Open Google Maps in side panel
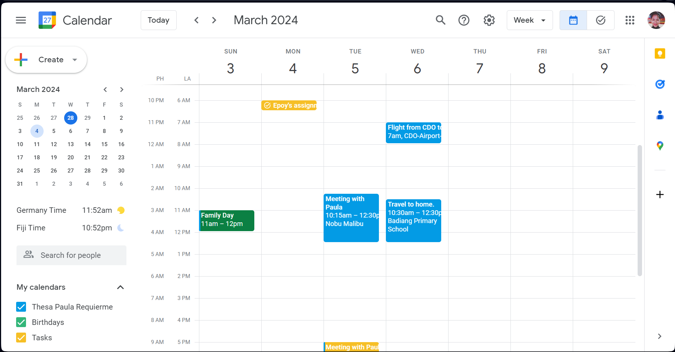Image resolution: width=675 pixels, height=352 pixels. [x=660, y=146]
